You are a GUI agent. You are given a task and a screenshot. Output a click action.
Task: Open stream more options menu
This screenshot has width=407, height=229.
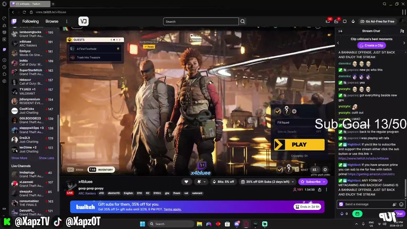coord(326,190)
